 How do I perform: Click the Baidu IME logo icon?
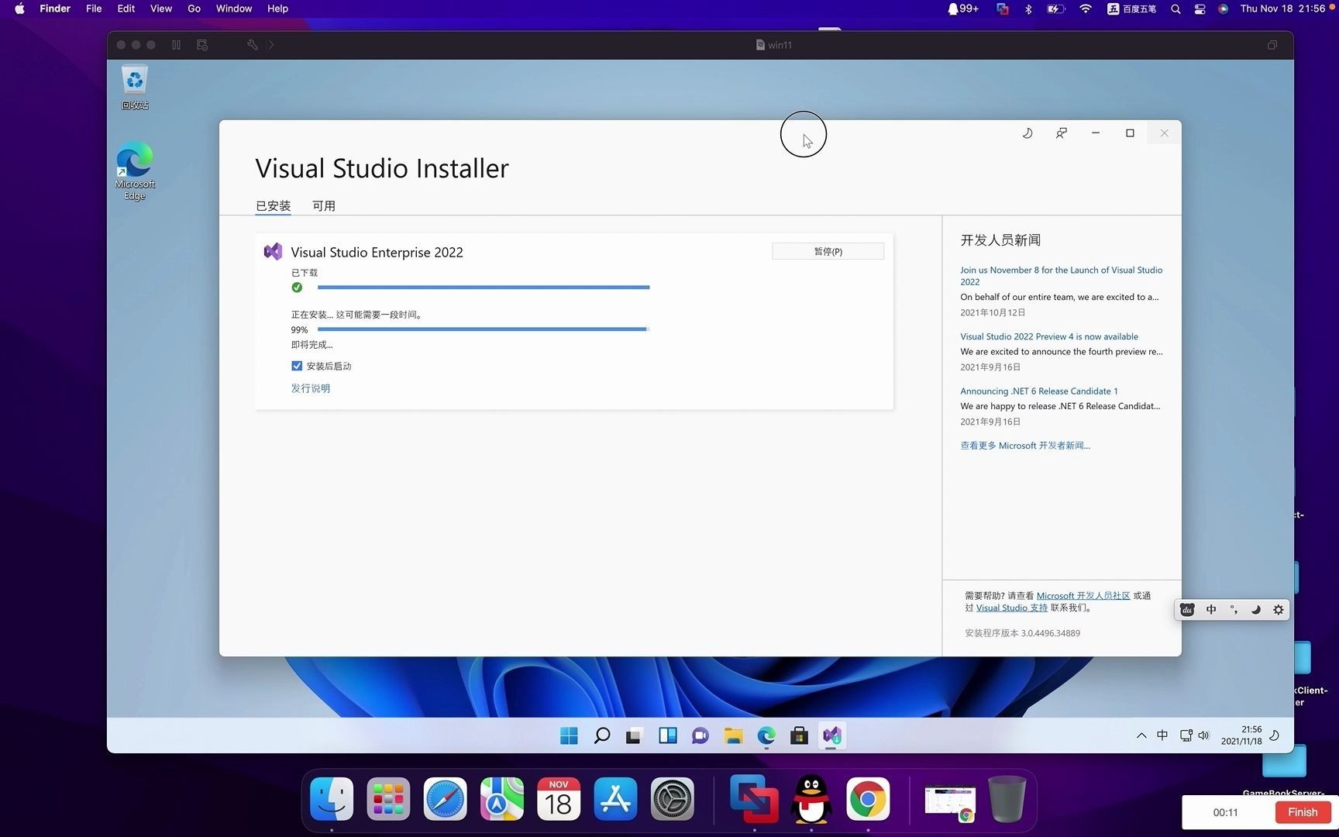pyautogui.click(x=1187, y=610)
